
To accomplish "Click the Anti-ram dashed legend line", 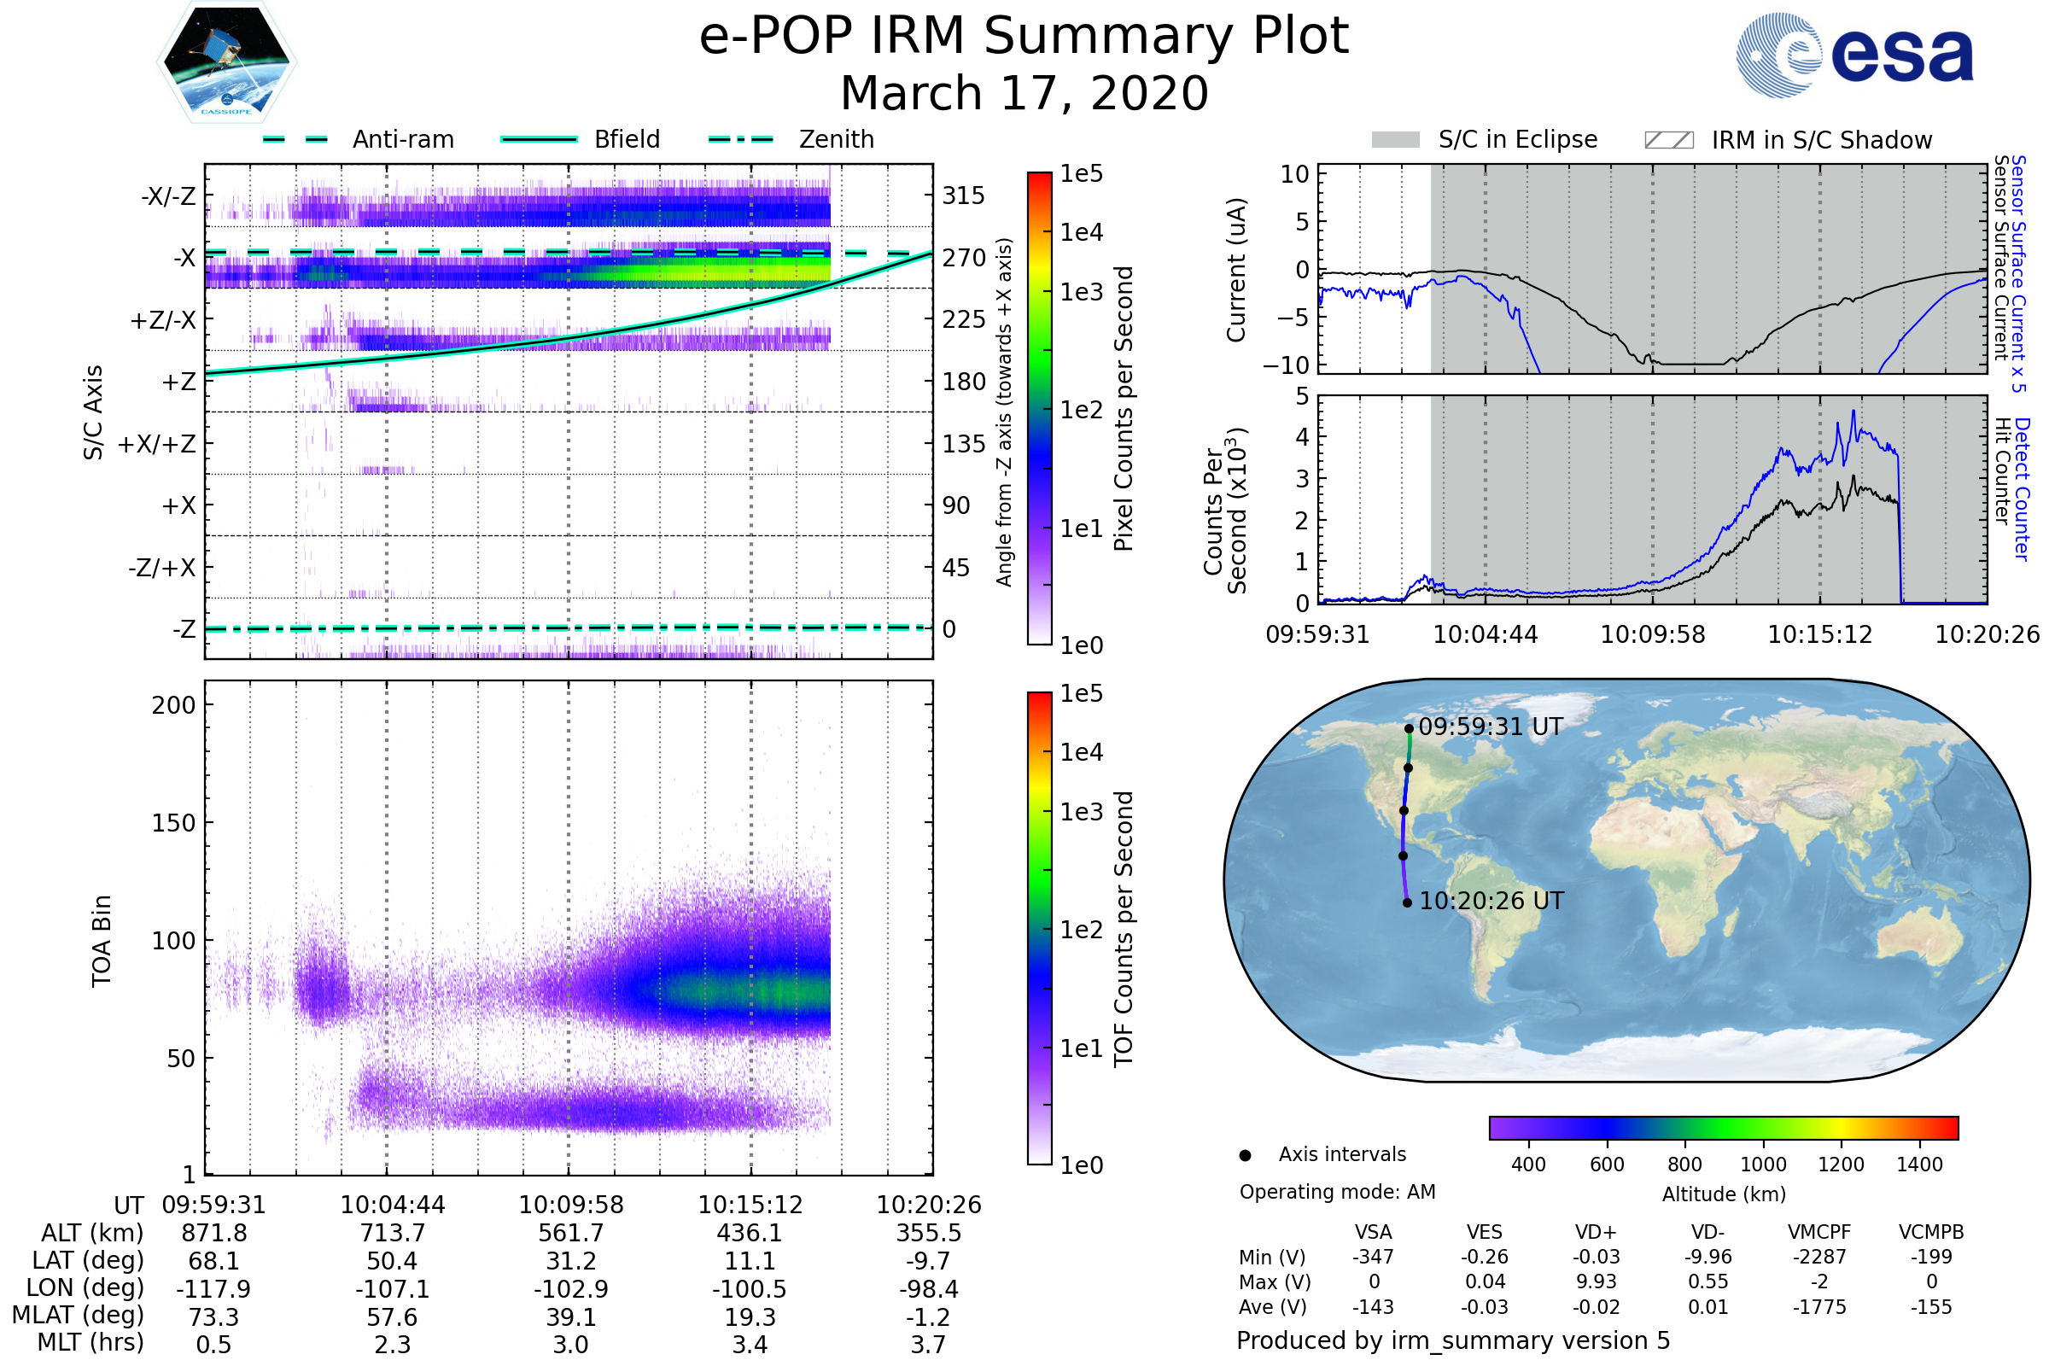I will pos(295,139).
